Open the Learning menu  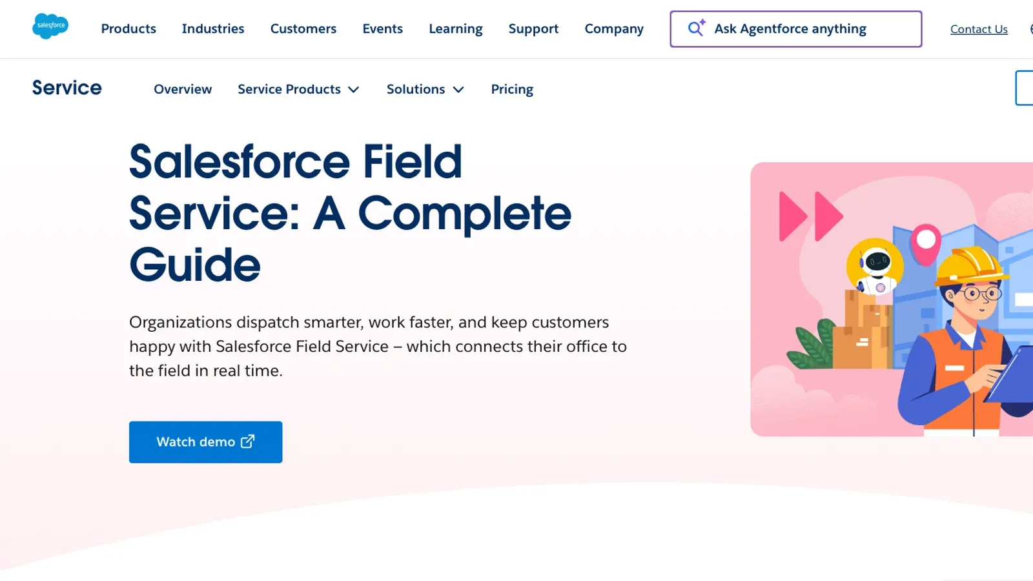[x=456, y=29]
